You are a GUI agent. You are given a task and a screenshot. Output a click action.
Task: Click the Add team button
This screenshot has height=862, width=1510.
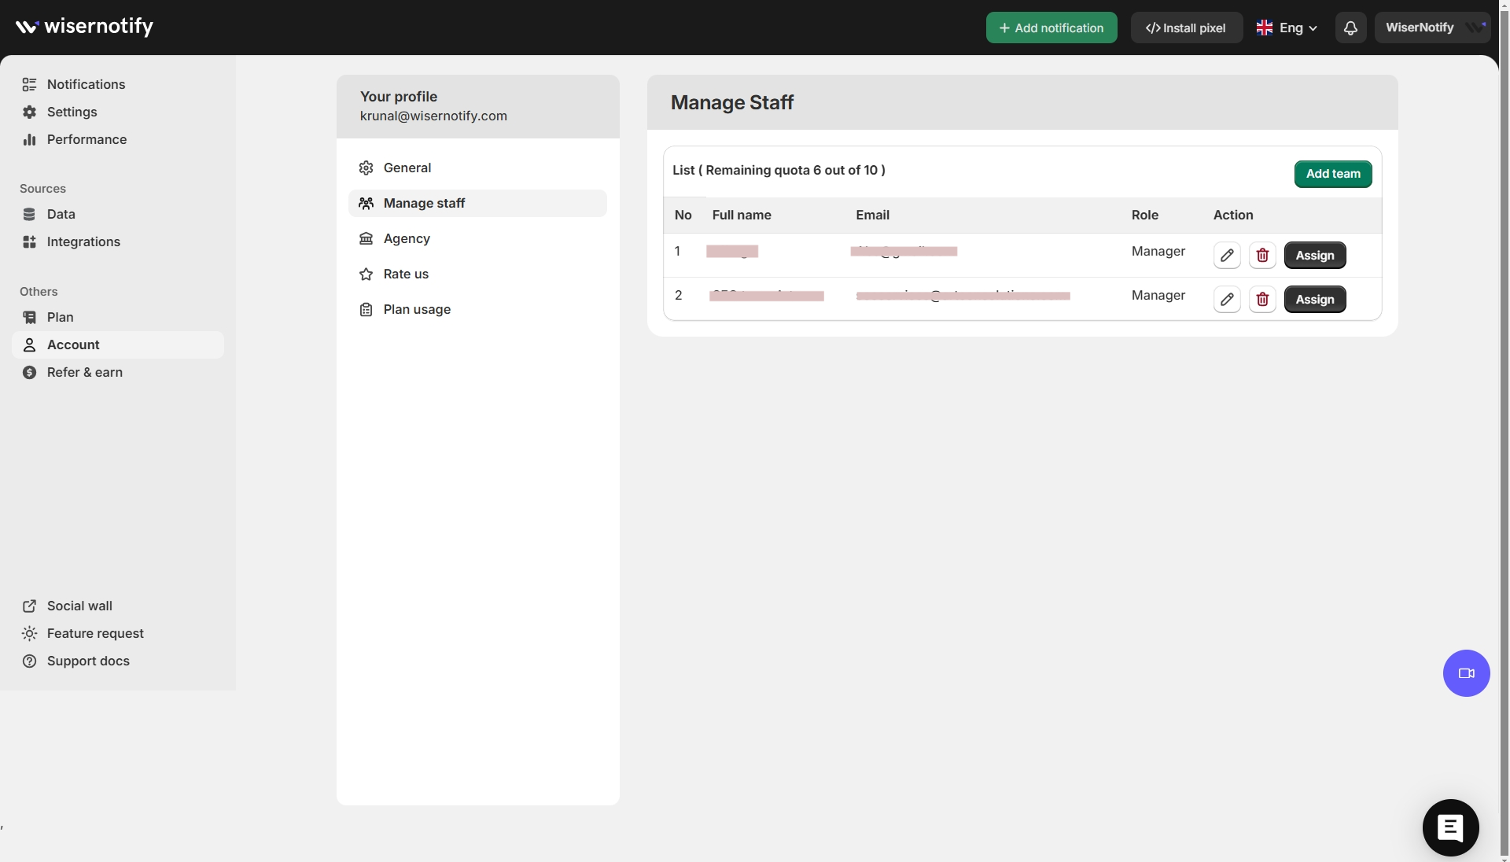point(1333,174)
